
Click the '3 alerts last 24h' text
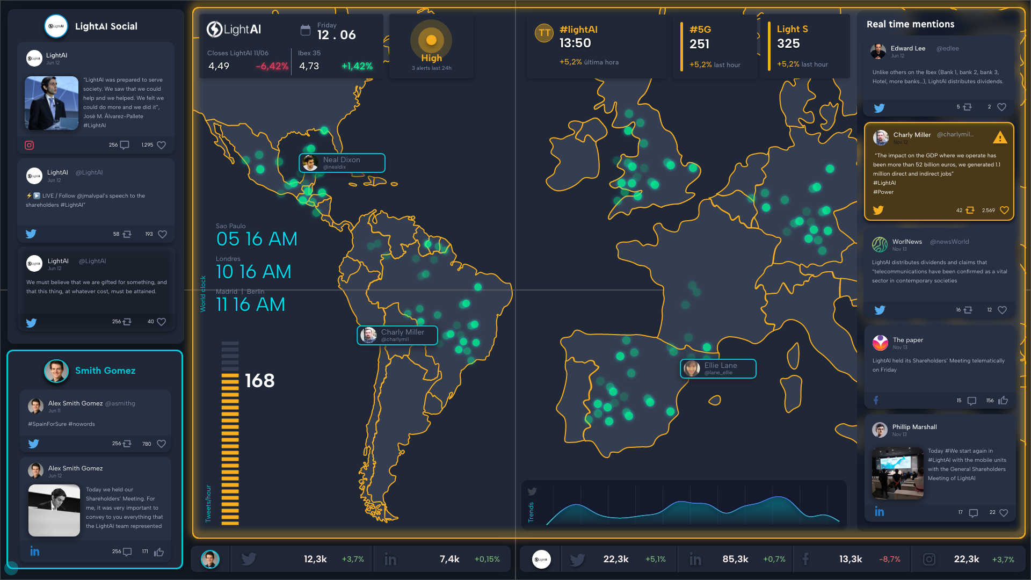pos(431,68)
